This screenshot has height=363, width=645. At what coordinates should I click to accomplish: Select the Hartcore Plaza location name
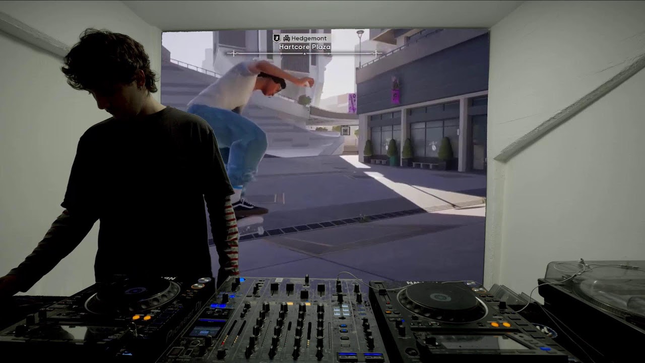point(305,47)
